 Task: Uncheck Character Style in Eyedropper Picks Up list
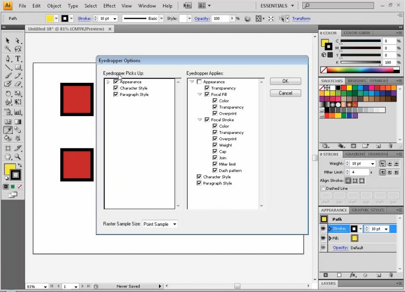click(116, 88)
